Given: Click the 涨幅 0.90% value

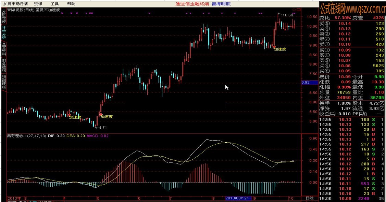Looking at the screenshot, I should click(344, 87).
